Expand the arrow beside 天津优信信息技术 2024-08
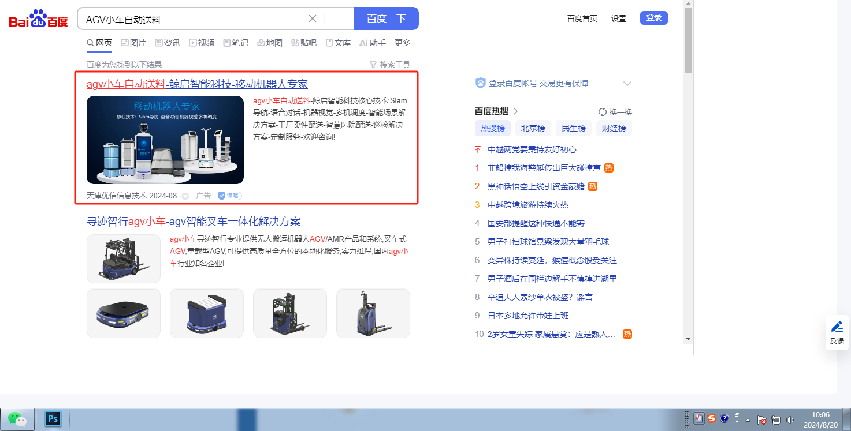Image resolution: width=851 pixels, height=431 pixels. (x=185, y=196)
